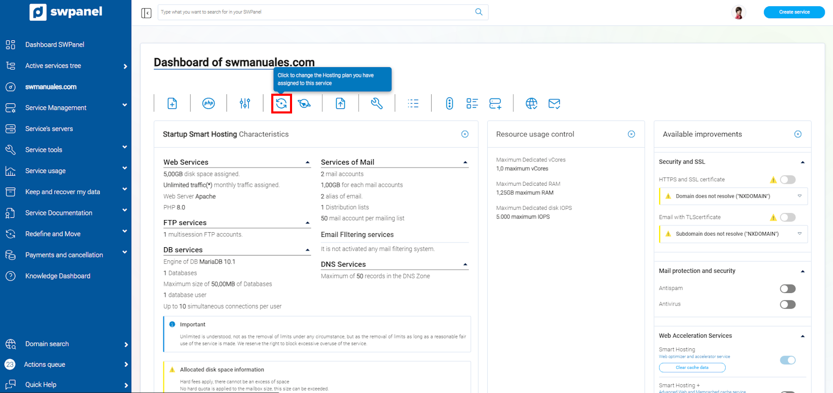The image size is (833, 393).
Task: Collapse the Web Services section
Action: [x=308, y=162]
